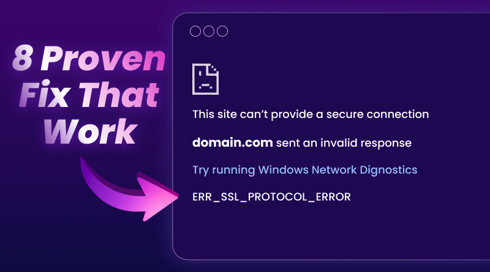490x272 pixels.
Task: Click the middle circle window button
Action: pos(209,31)
